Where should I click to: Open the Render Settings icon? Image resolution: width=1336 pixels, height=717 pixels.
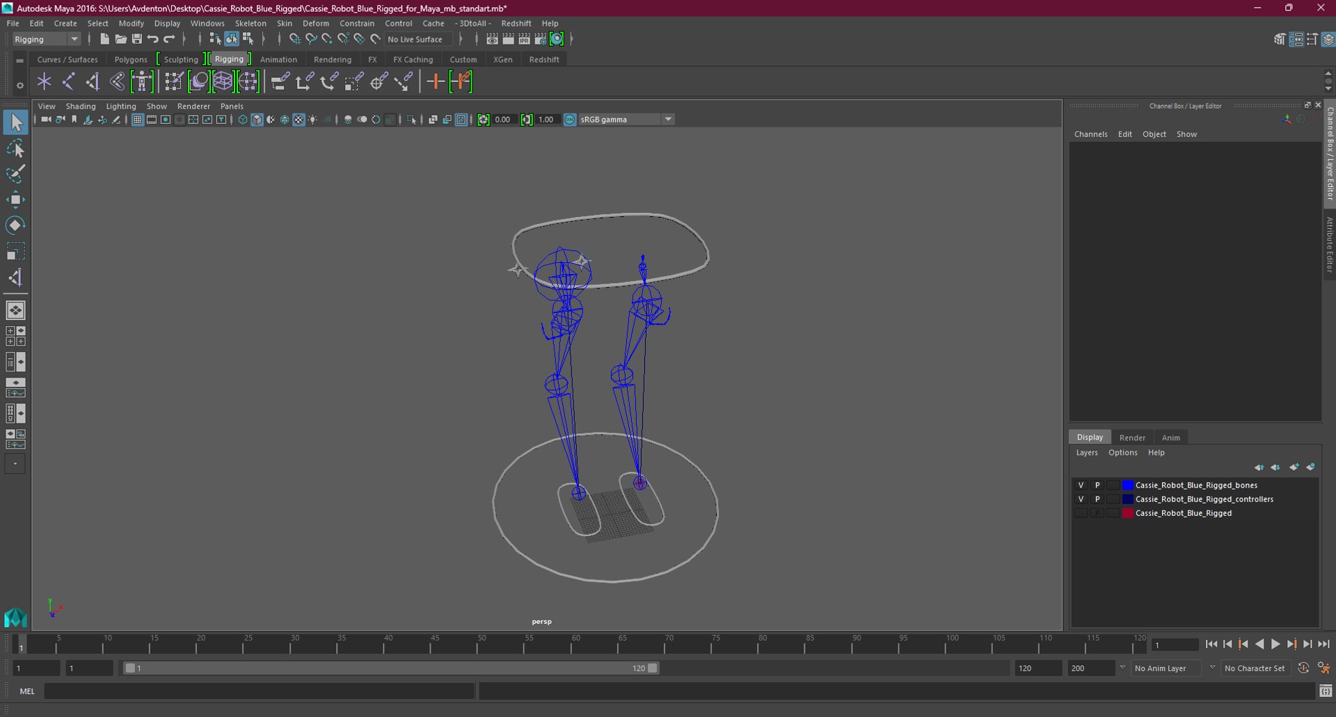541,39
